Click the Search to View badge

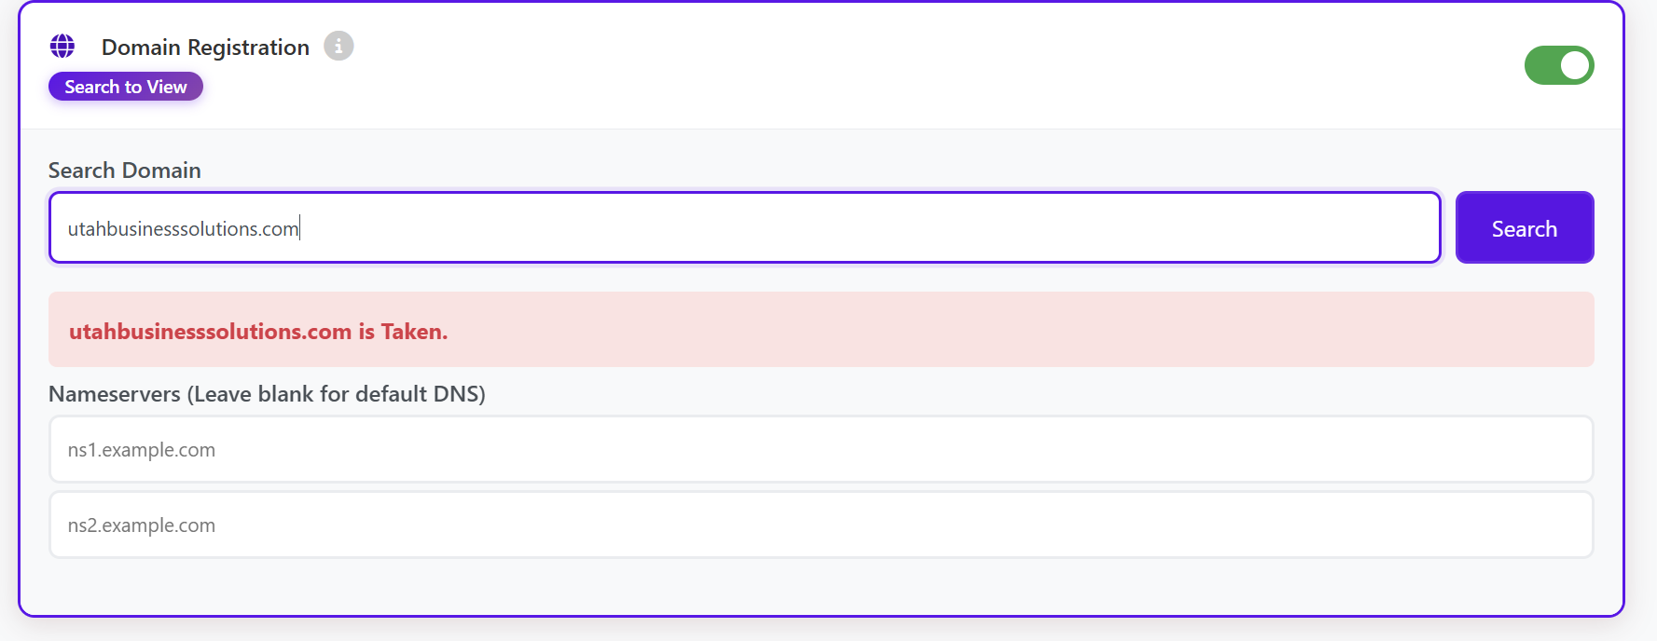click(x=126, y=87)
